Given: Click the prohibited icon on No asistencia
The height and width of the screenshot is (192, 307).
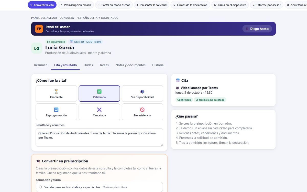Looking at the screenshot, I should (x=142, y=110).
